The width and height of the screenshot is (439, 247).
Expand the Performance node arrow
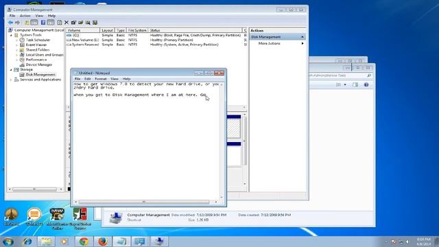pos(16,60)
